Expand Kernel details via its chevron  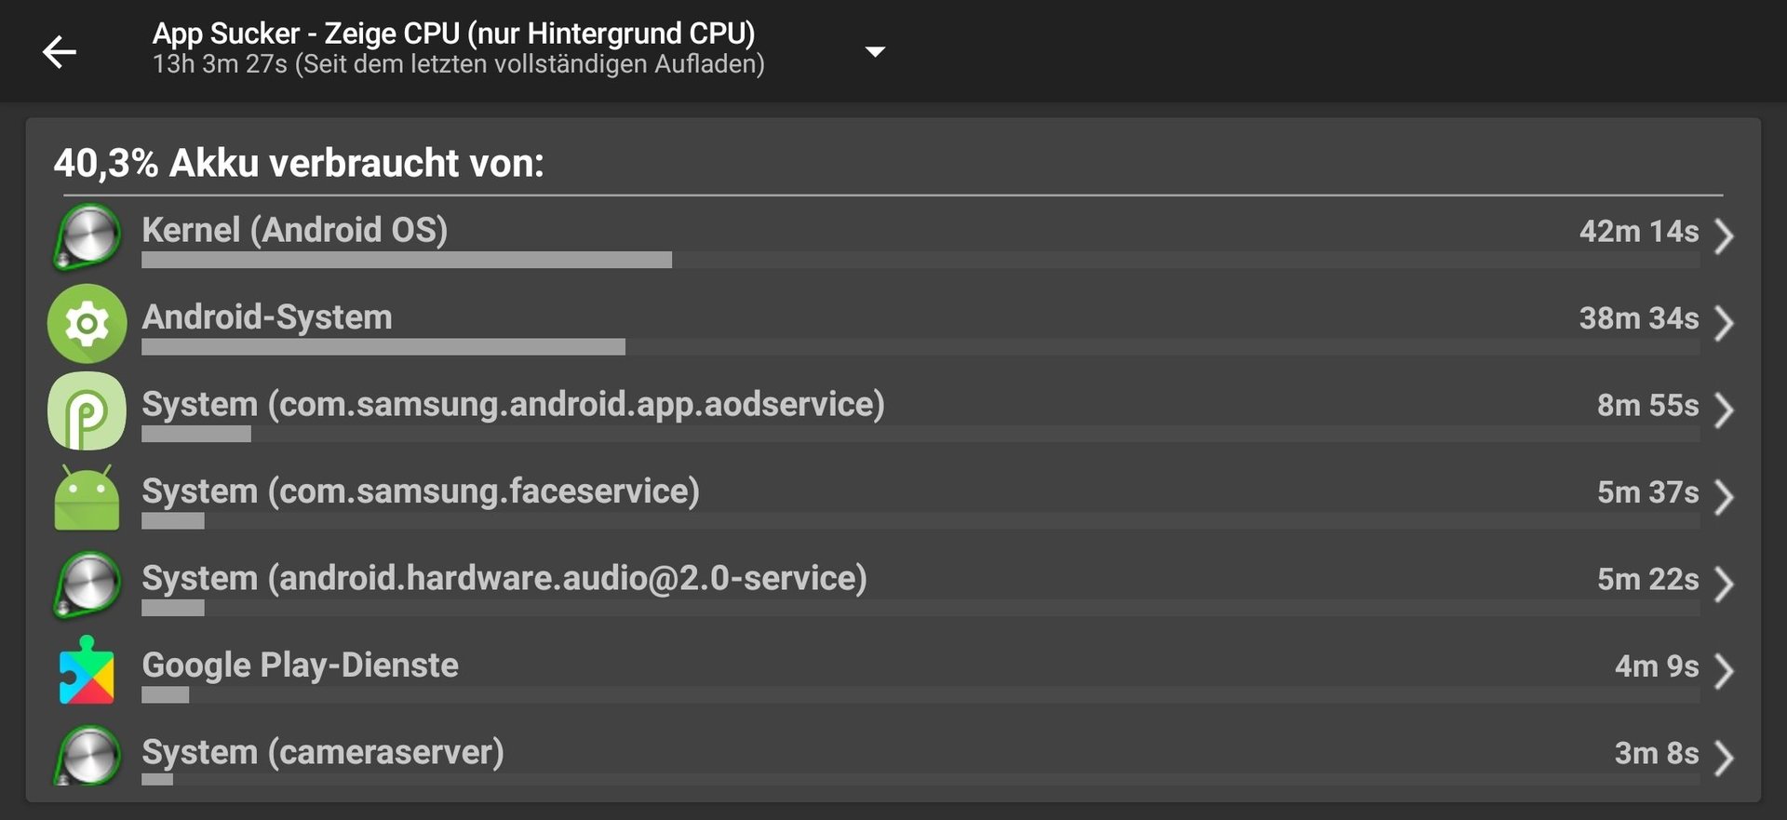pos(1724,236)
